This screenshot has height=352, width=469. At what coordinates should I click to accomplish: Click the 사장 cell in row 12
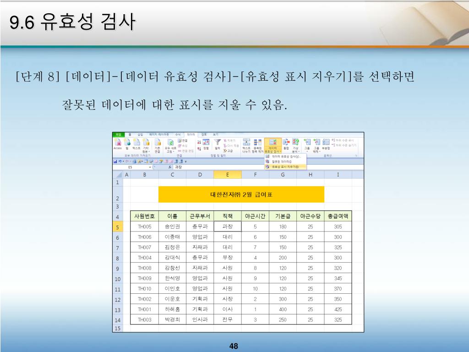coord(228,299)
